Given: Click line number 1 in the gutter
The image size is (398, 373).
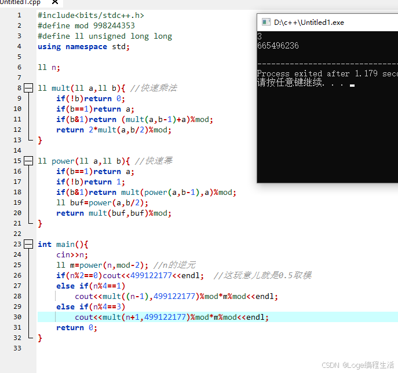Looking at the screenshot, I should 19,15.
